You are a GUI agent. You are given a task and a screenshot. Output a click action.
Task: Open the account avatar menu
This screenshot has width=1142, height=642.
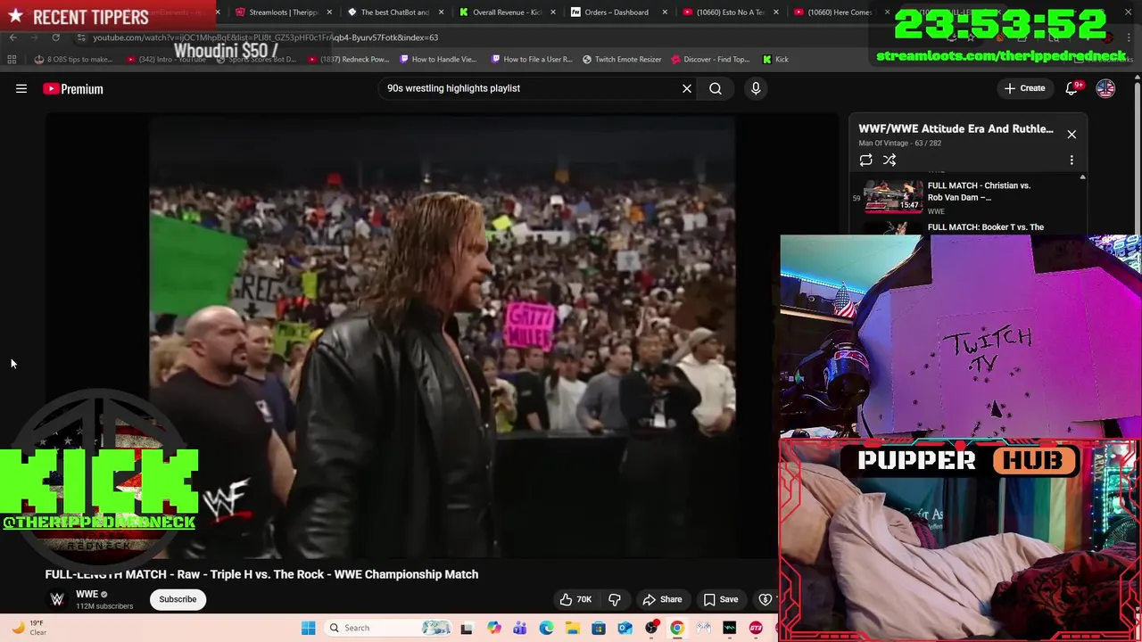(x=1105, y=88)
